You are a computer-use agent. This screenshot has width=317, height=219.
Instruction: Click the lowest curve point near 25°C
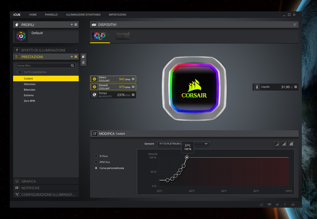[167, 180]
